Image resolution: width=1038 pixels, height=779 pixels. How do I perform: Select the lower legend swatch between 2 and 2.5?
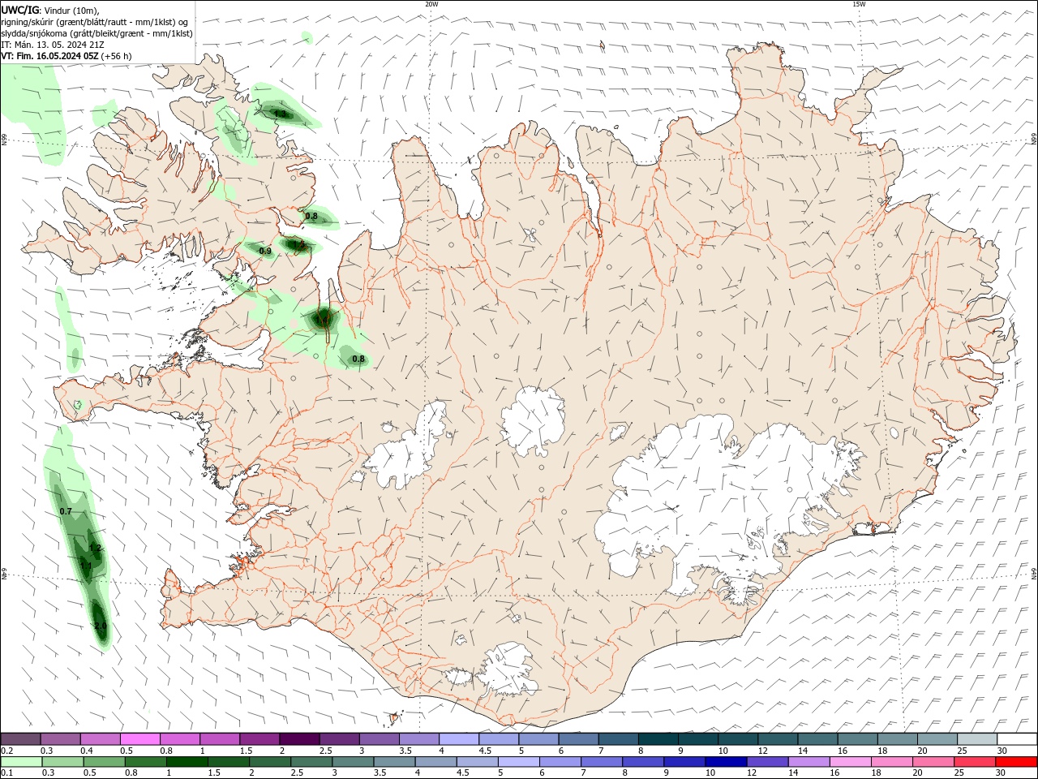(x=269, y=762)
